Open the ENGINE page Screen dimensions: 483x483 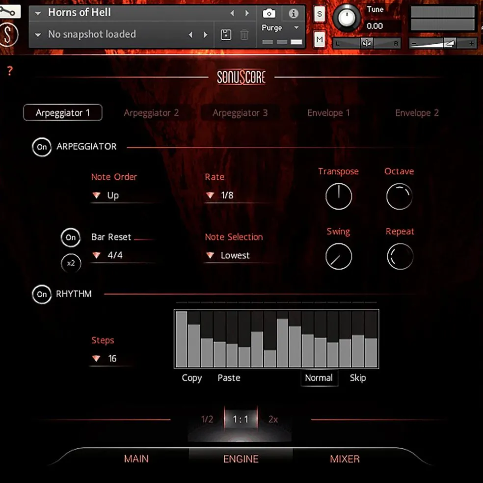(241, 459)
